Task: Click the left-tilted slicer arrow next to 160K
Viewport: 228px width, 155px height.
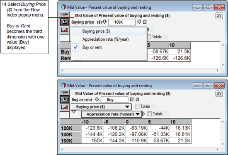Action: click(x=139, y=22)
